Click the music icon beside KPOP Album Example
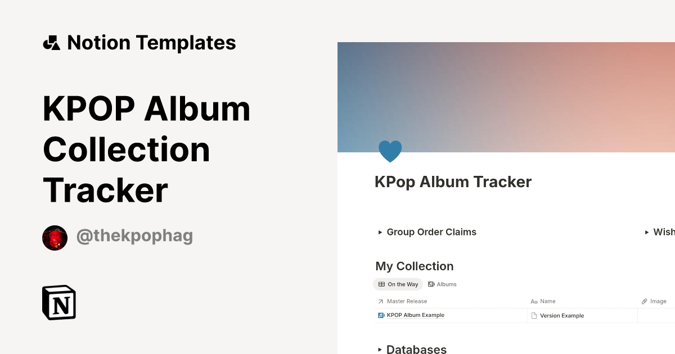Screen dimensions: 675x354 coord(381,315)
